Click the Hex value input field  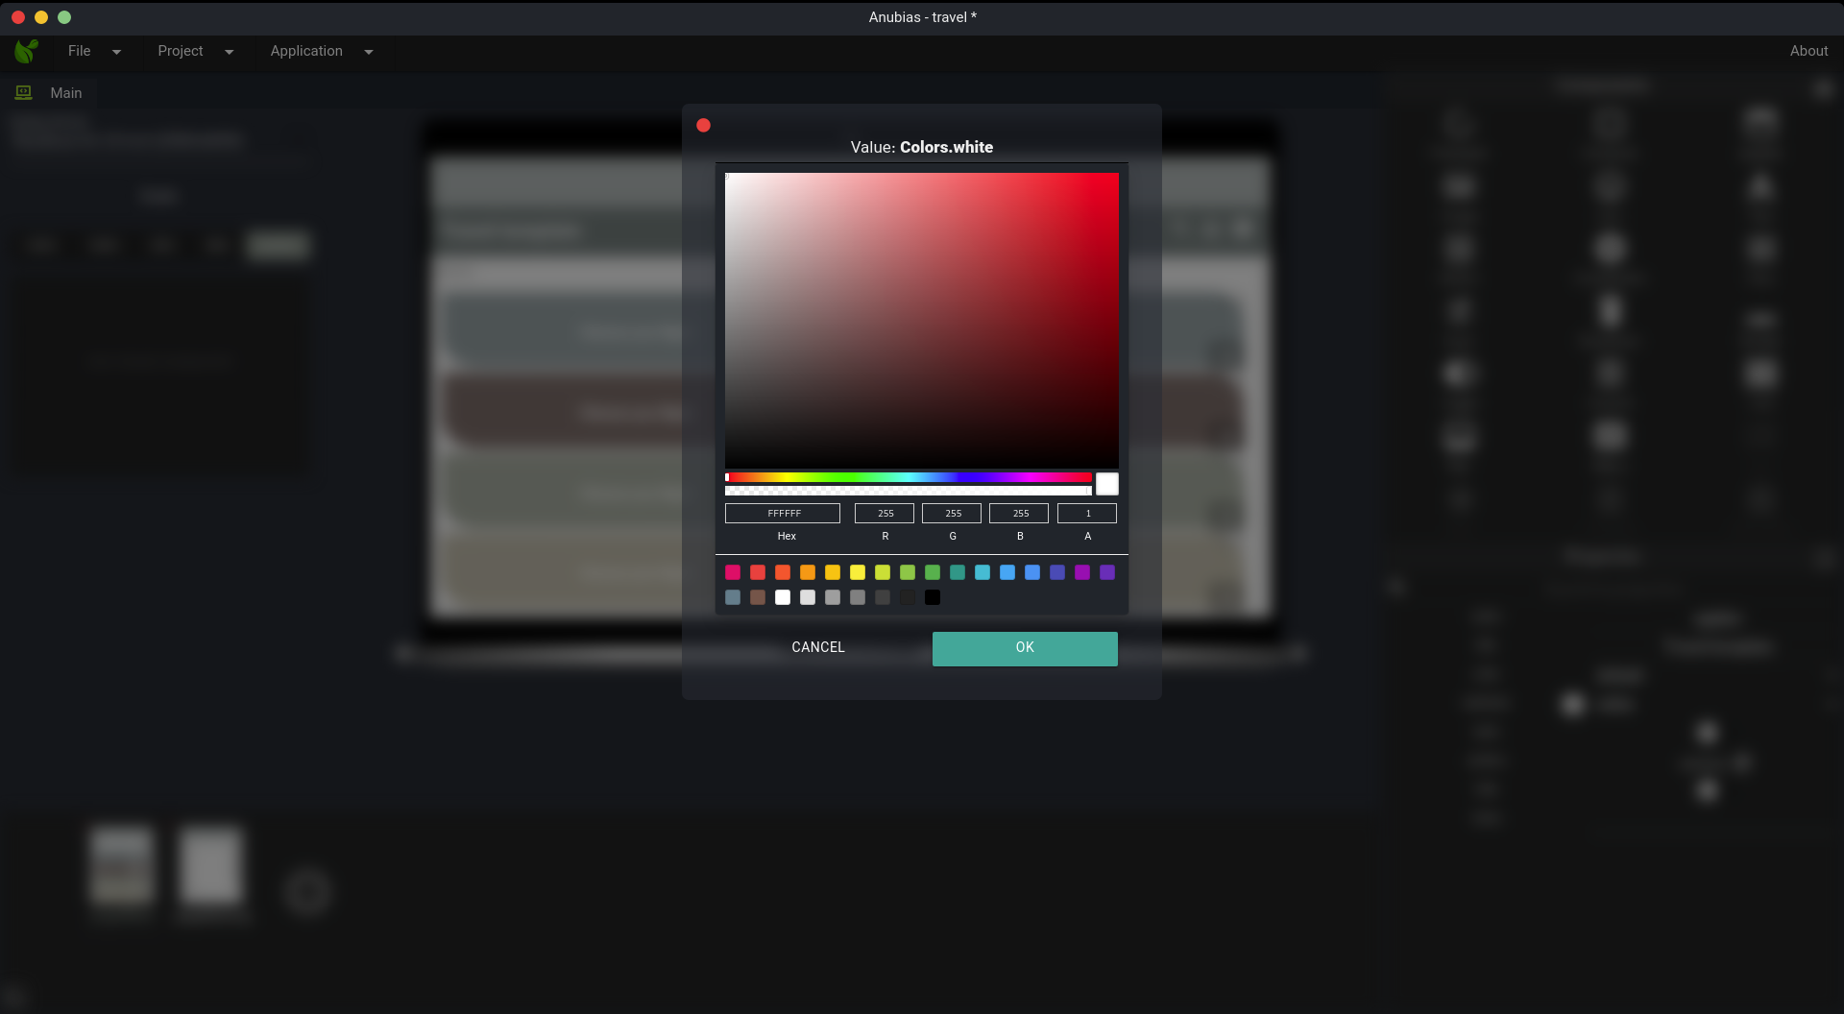(783, 514)
